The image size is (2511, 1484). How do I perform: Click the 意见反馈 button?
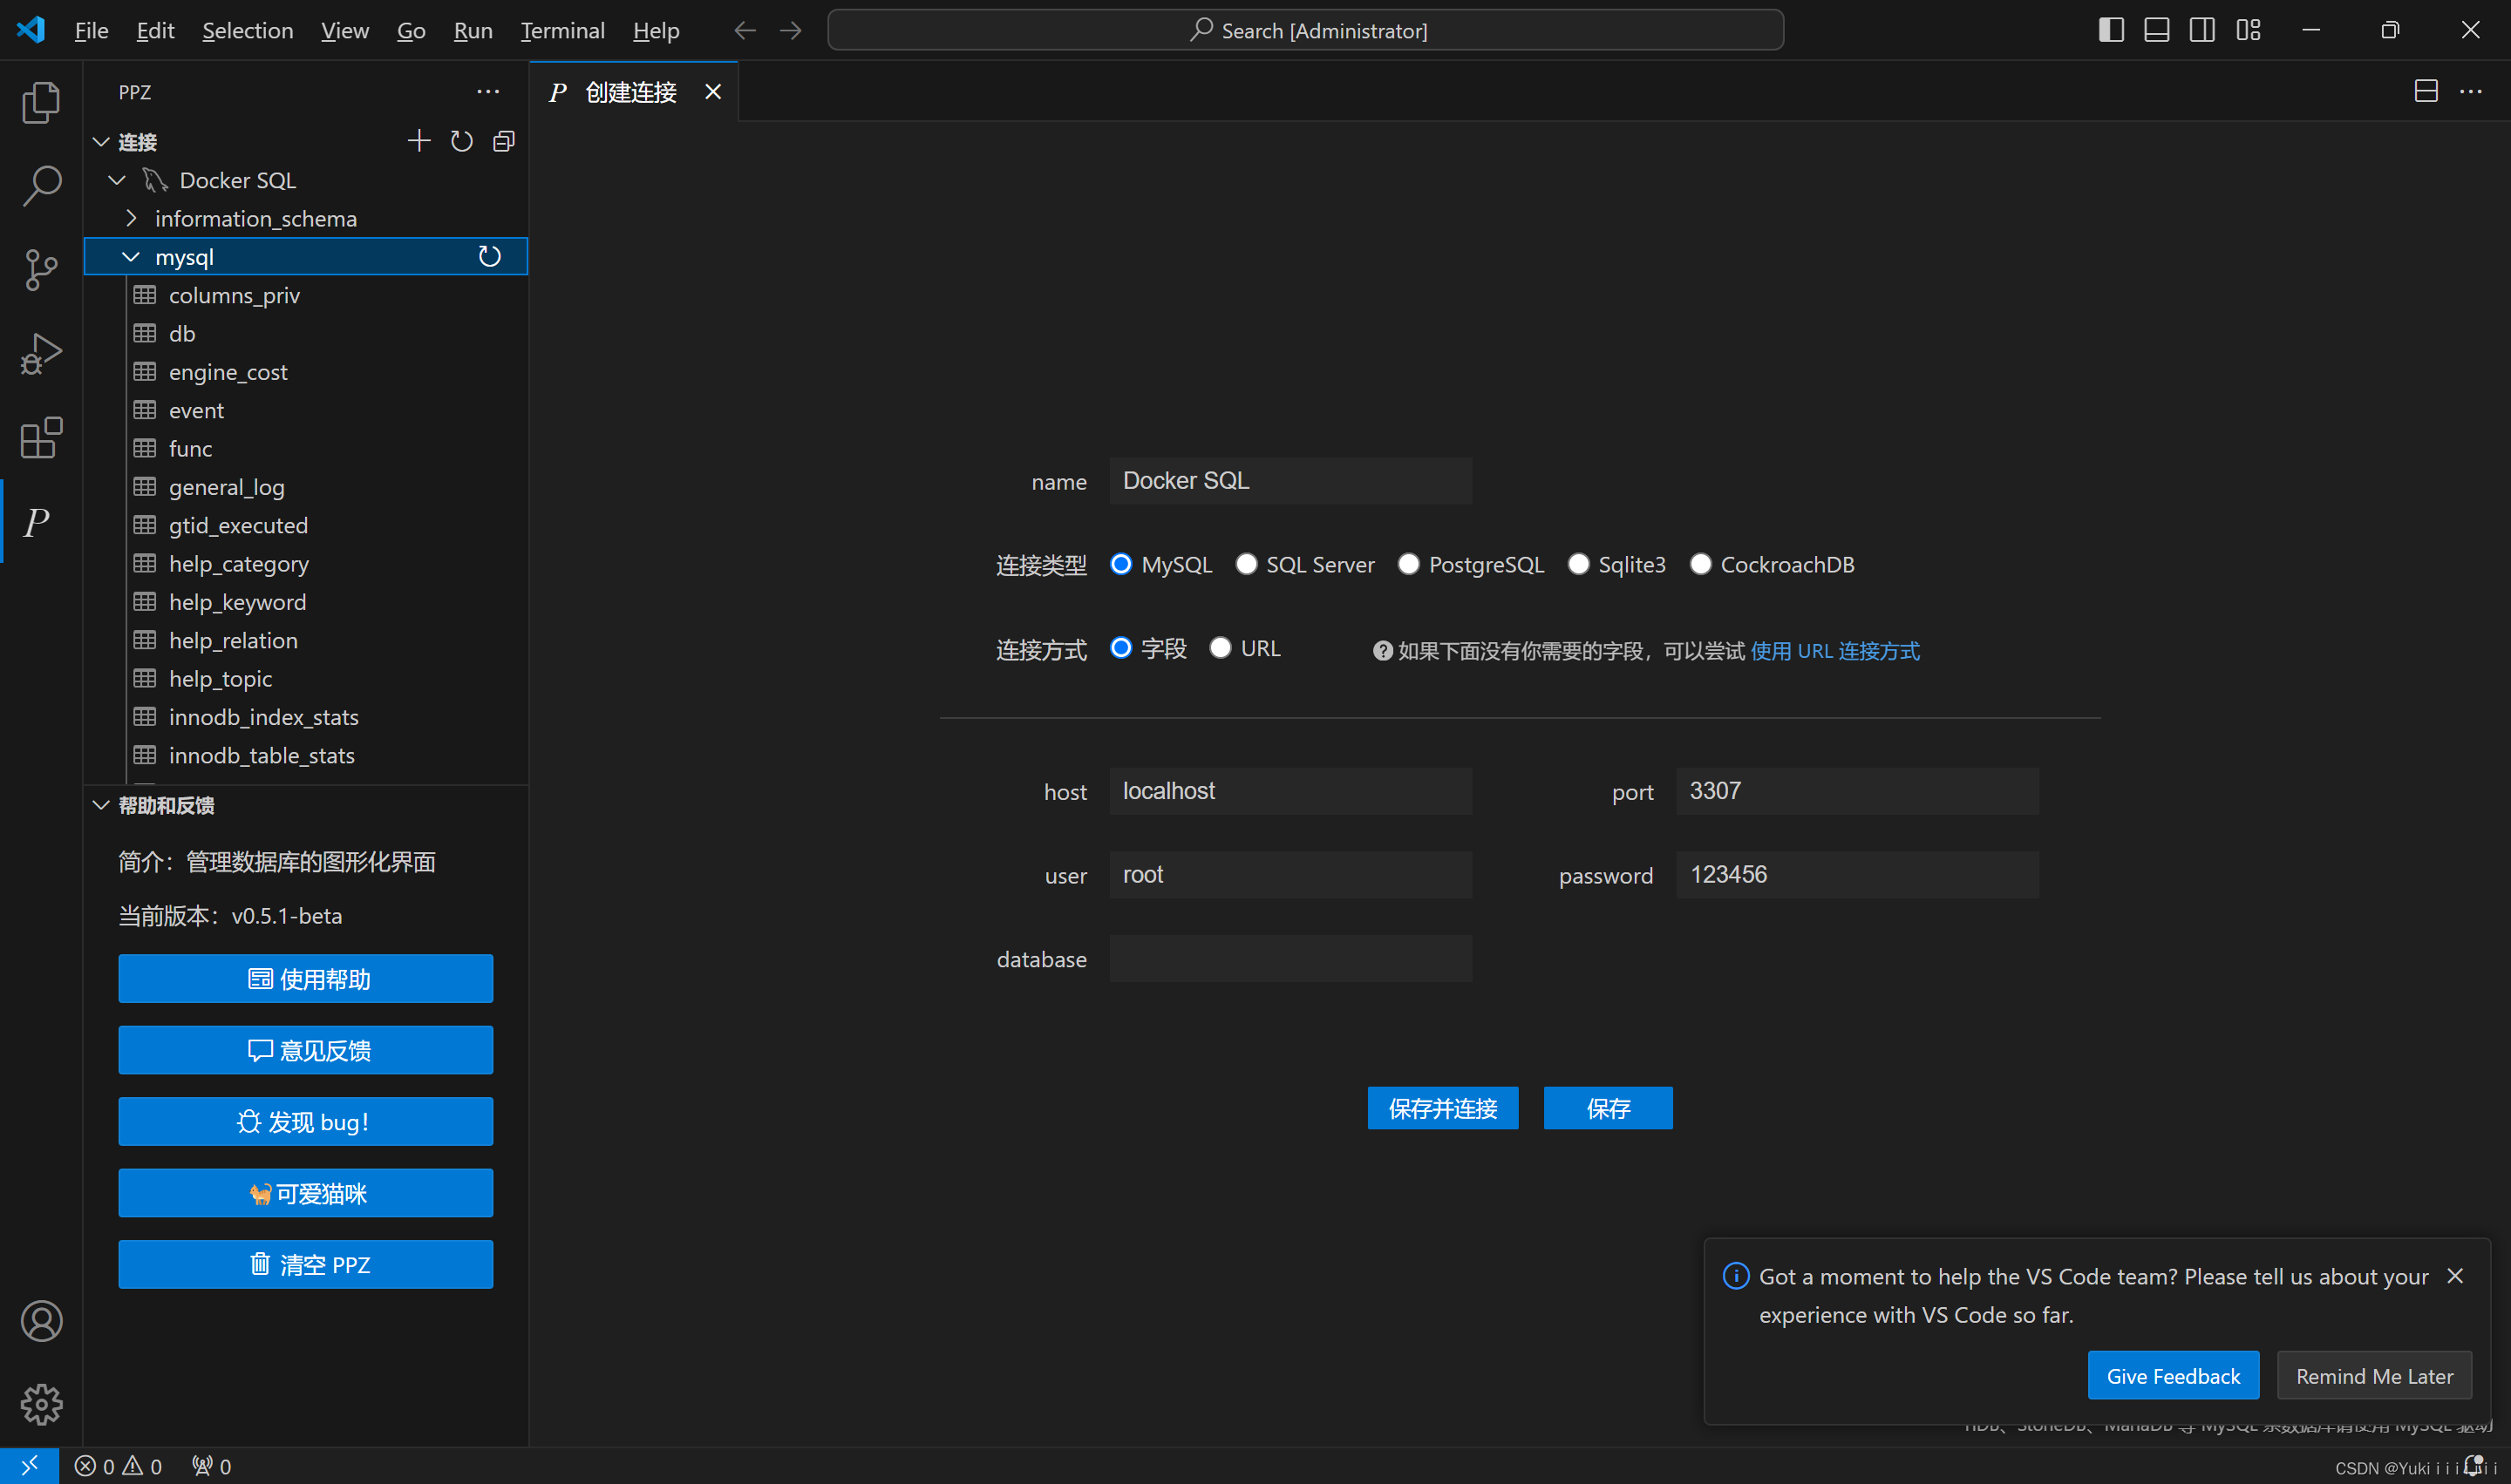tap(306, 1050)
